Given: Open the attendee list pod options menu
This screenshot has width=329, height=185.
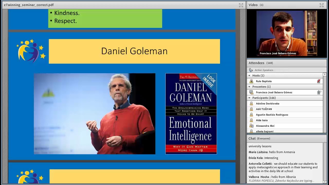Looking at the screenshot, I should click(x=325, y=75).
